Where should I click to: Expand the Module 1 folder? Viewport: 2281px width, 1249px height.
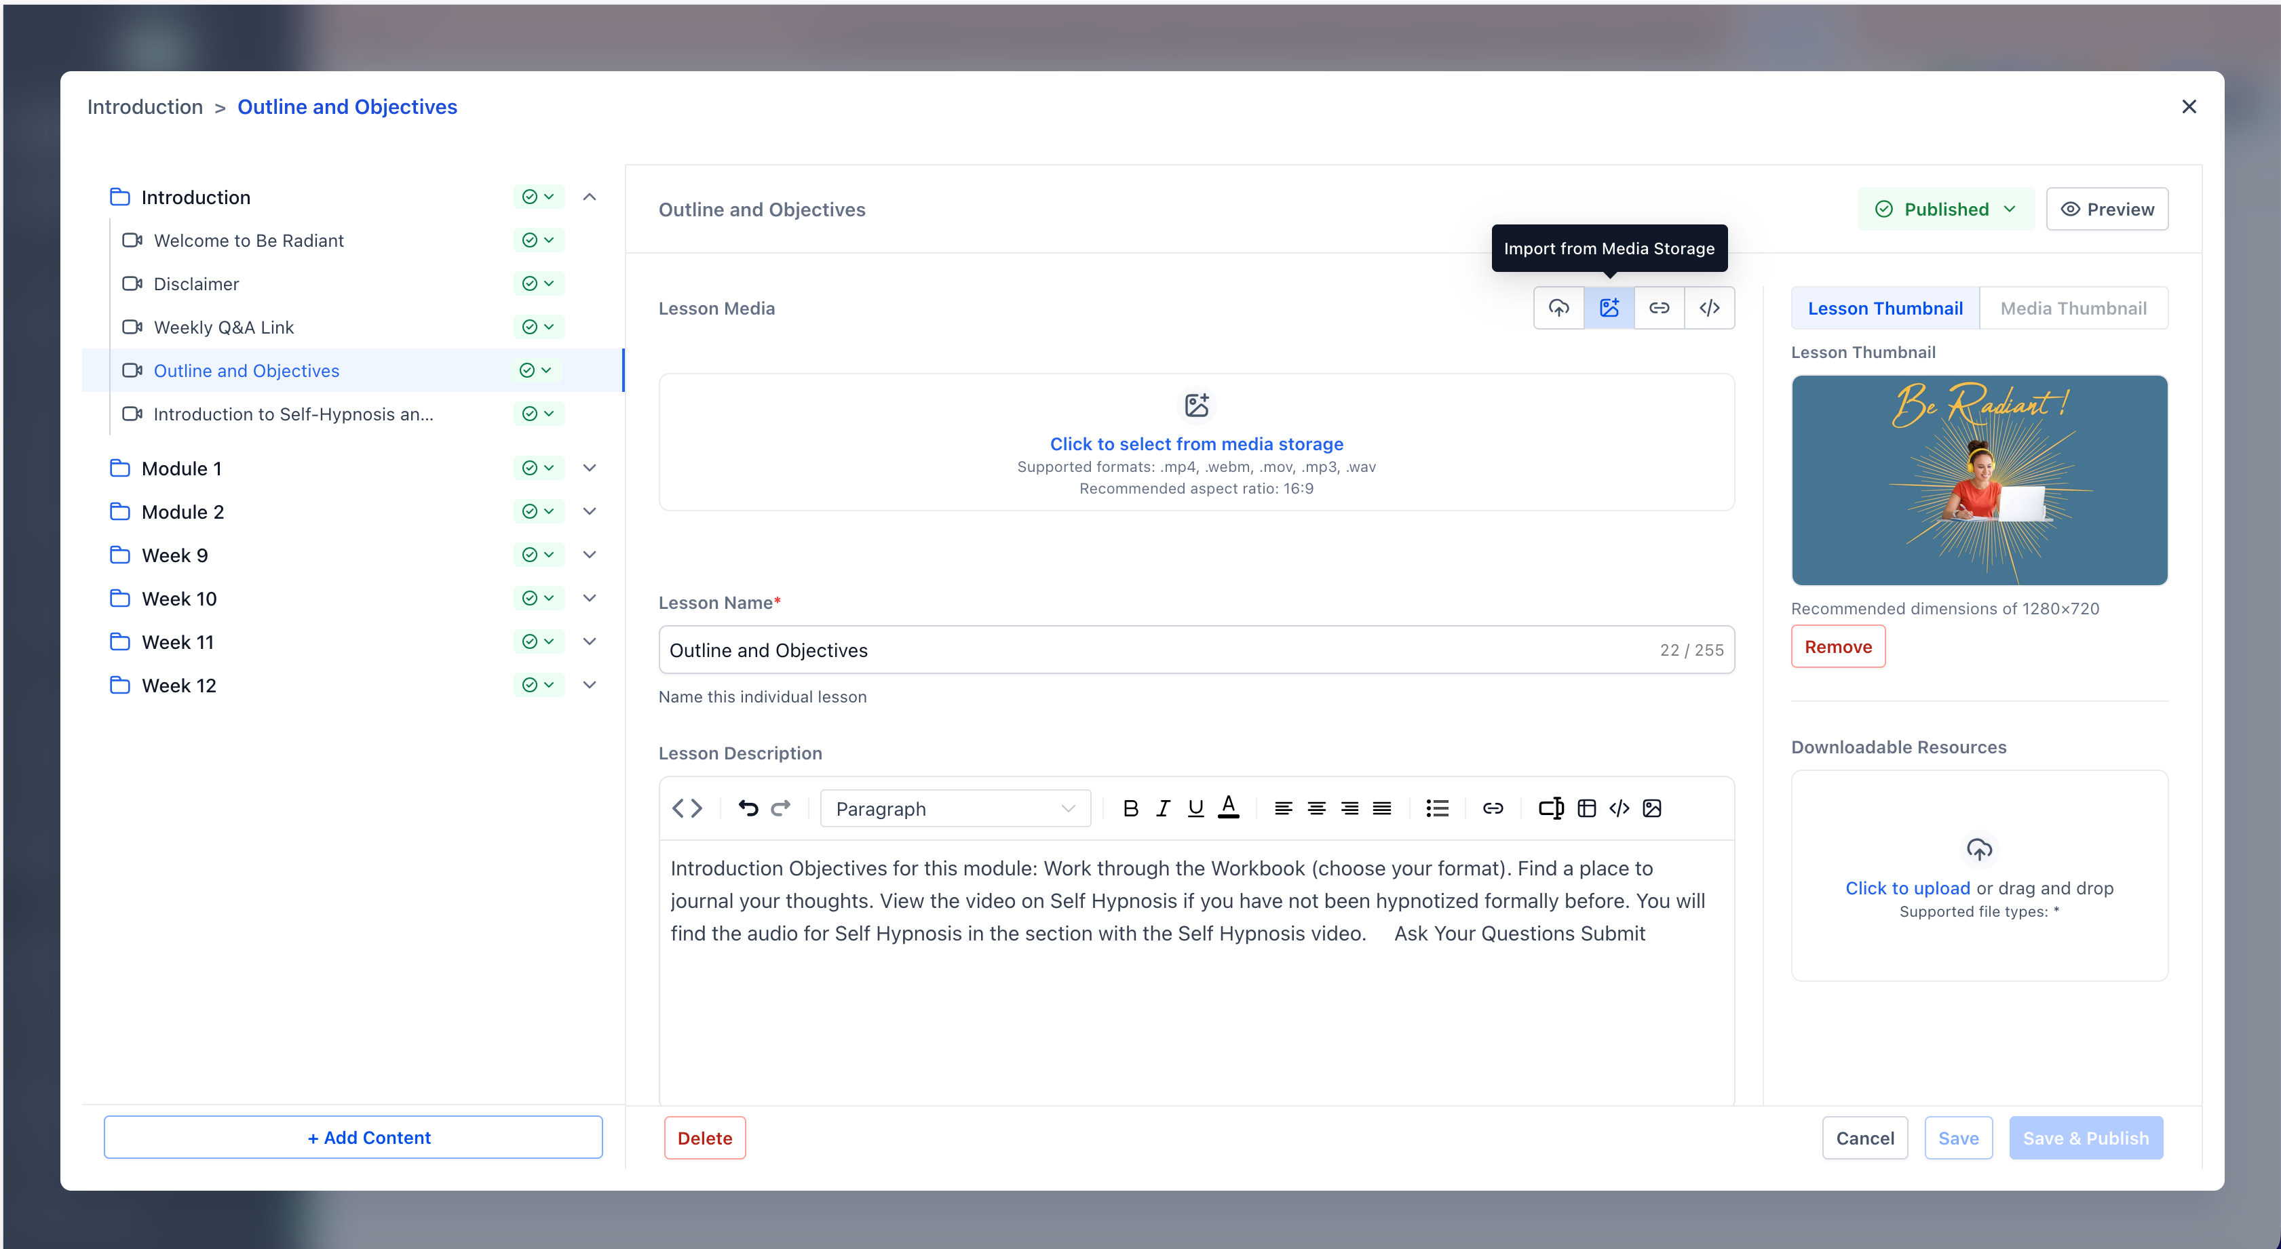590,467
